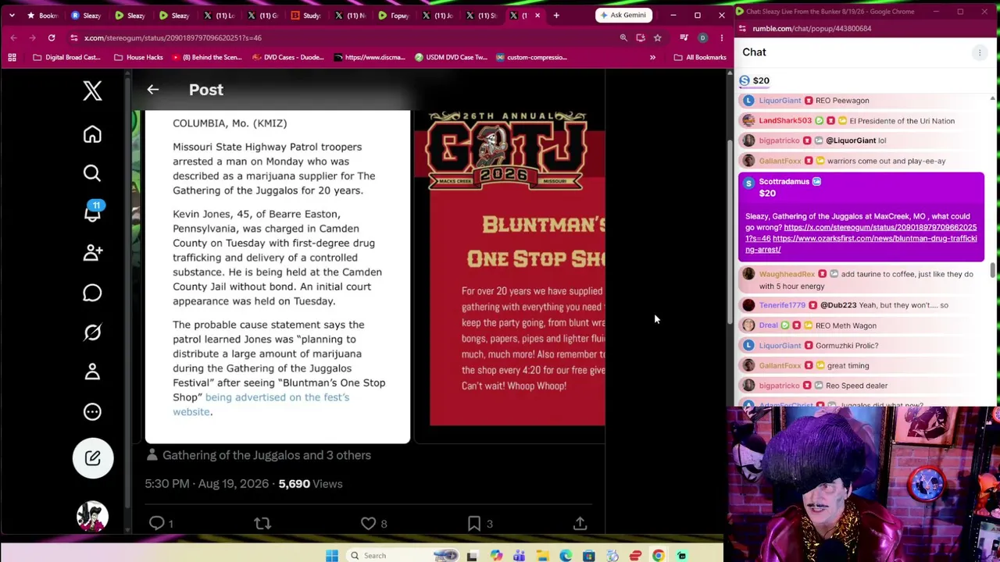Like the post with the heart icon

tap(368, 524)
